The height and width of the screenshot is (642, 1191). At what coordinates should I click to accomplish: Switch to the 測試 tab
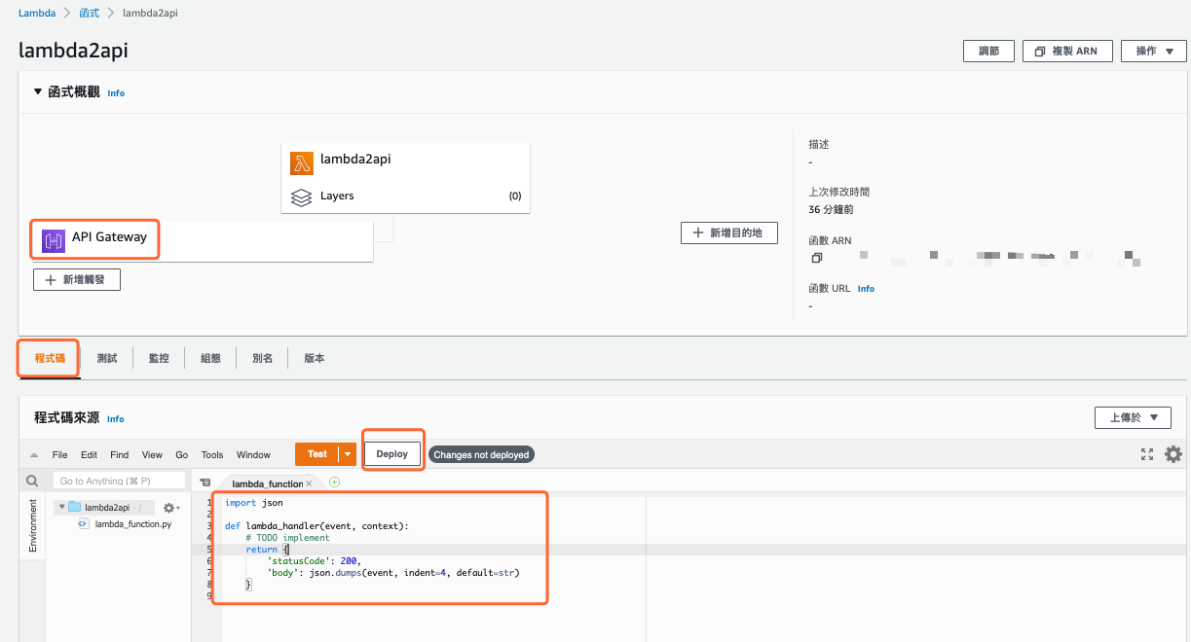pos(107,358)
